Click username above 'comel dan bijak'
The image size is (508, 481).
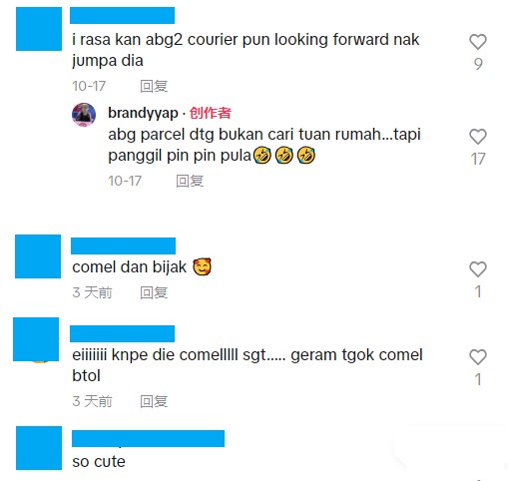123,245
